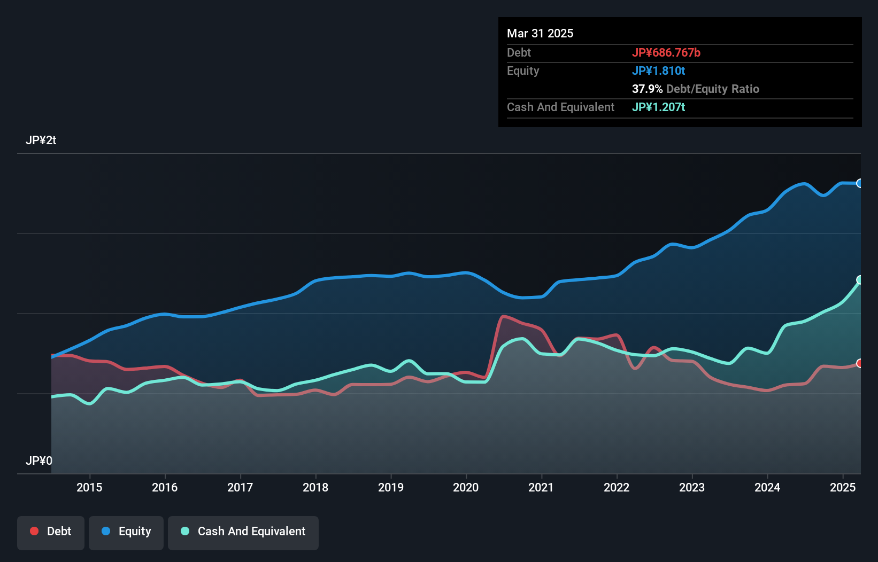The height and width of the screenshot is (562, 878).
Task: Select the 2023 x-axis label
Action: pos(692,487)
